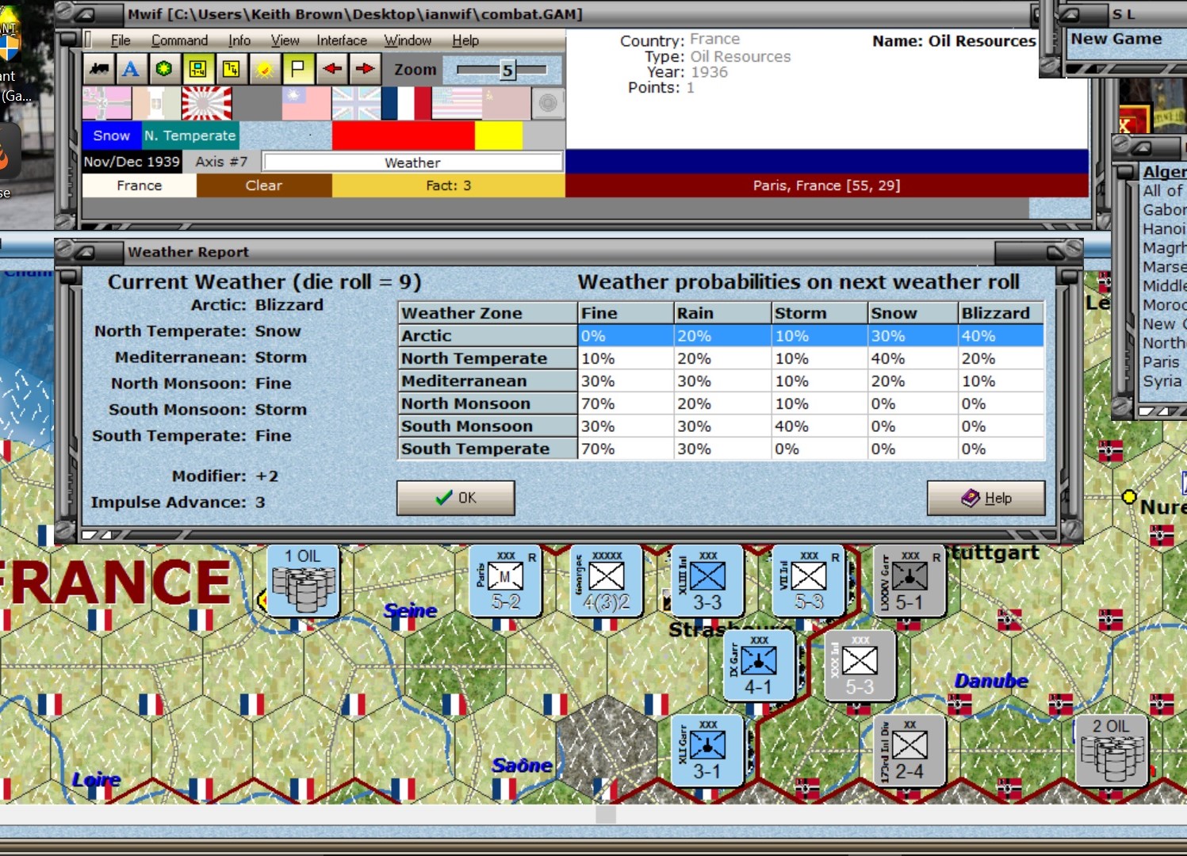Click the N. Temperate zone indicator
This screenshot has width=1187, height=856.
190,136
